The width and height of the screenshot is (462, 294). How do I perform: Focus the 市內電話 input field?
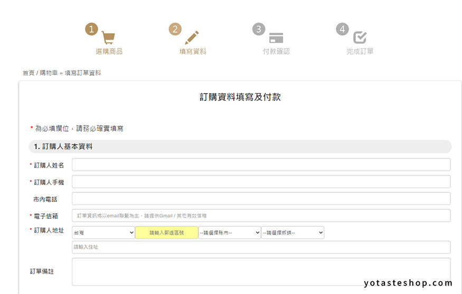click(x=261, y=199)
